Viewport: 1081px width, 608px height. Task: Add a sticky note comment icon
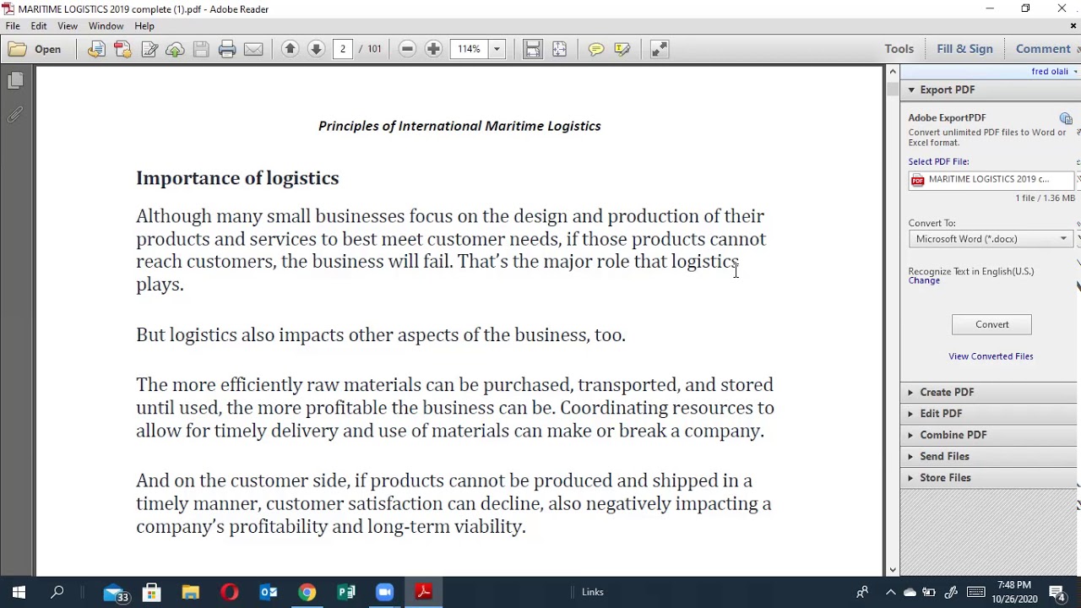596,49
